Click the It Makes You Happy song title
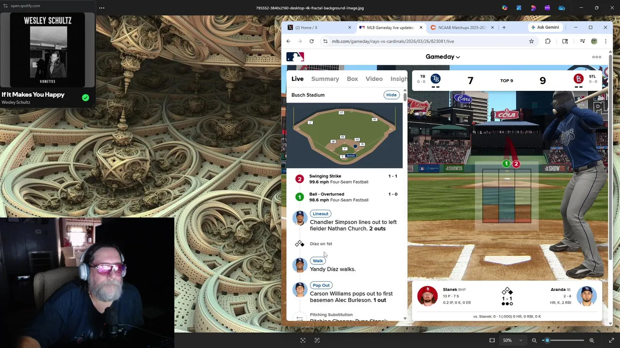Viewport: 620px width, 348px height. tap(33, 95)
